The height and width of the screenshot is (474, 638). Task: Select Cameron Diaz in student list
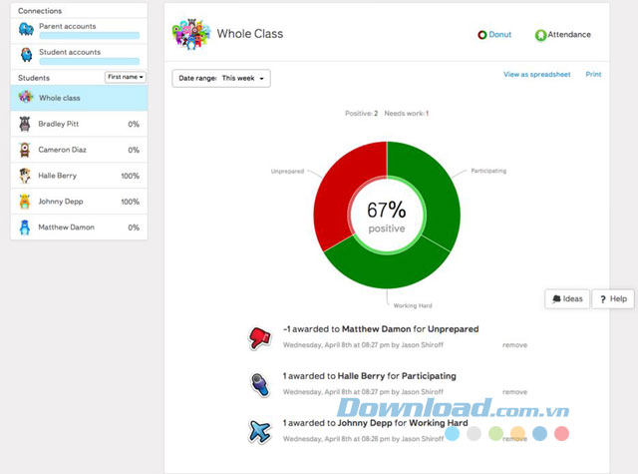click(79, 150)
